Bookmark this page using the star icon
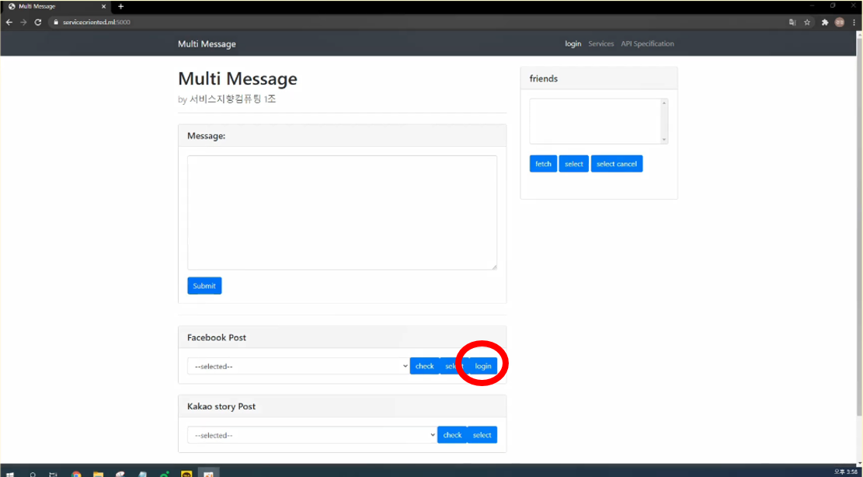Screen dimensions: 863x477 pyautogui.click(x=806, y=23)
